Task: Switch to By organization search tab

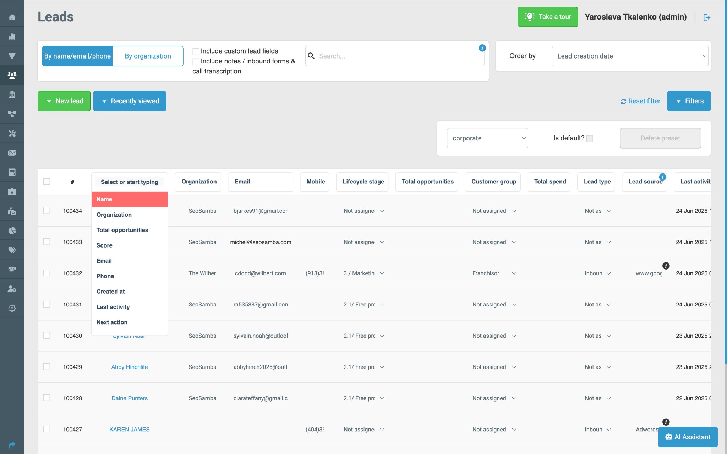Action: point(148,56)
